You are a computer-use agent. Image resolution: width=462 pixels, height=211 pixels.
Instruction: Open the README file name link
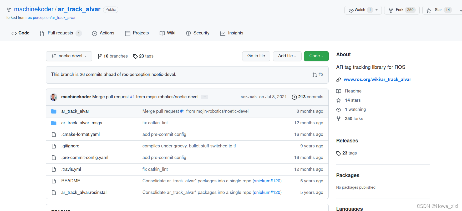tap(71, 181)
